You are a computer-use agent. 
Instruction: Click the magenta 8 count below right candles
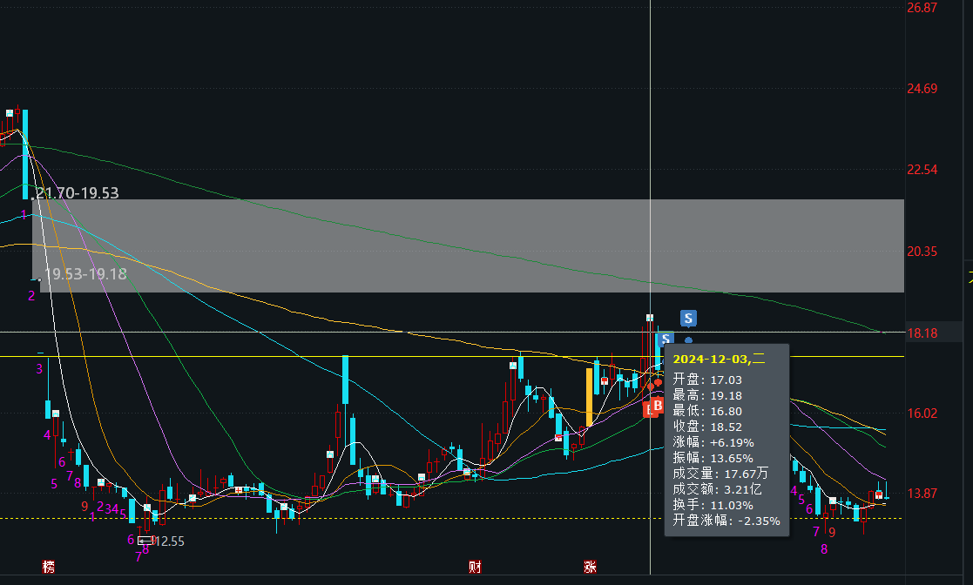click(823, 548)
